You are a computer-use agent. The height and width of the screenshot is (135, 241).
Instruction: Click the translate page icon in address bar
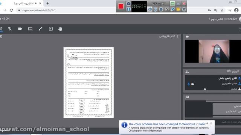(216, 10)
